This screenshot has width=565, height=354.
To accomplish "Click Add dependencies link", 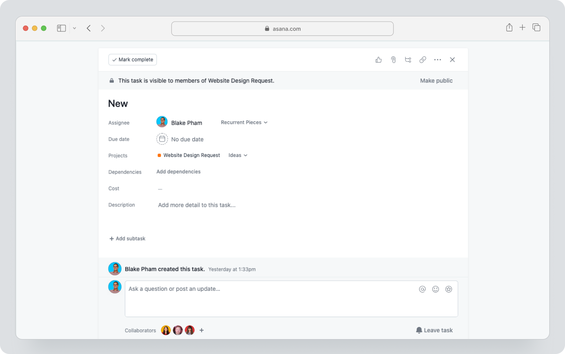I will click(x=179, y=172).
